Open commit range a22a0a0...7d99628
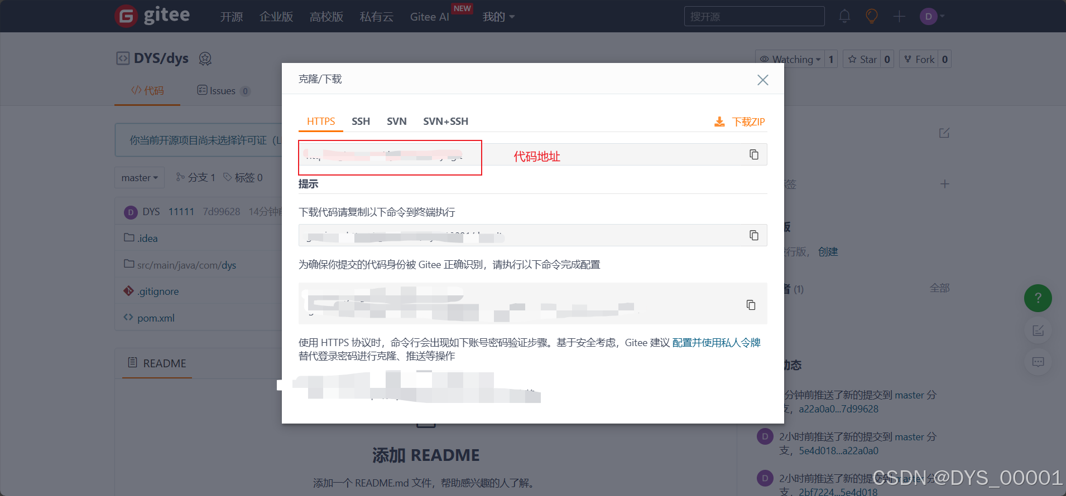This screenshot has width=1066, height=496. 838,409
